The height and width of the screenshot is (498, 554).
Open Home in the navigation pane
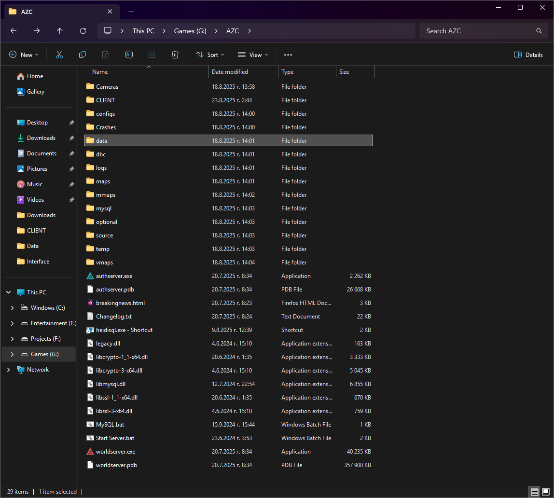point(35,76)
